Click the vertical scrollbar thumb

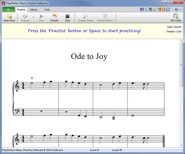(181, 65)
